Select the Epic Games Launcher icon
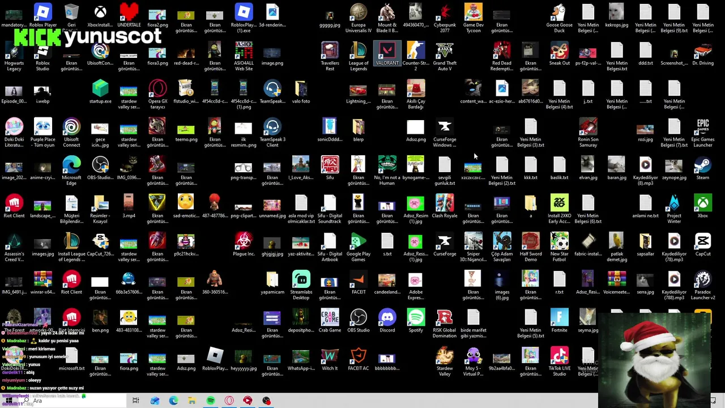Image resolution: width=725 pixels, height=408 pixels. click(x=703, y=132)
